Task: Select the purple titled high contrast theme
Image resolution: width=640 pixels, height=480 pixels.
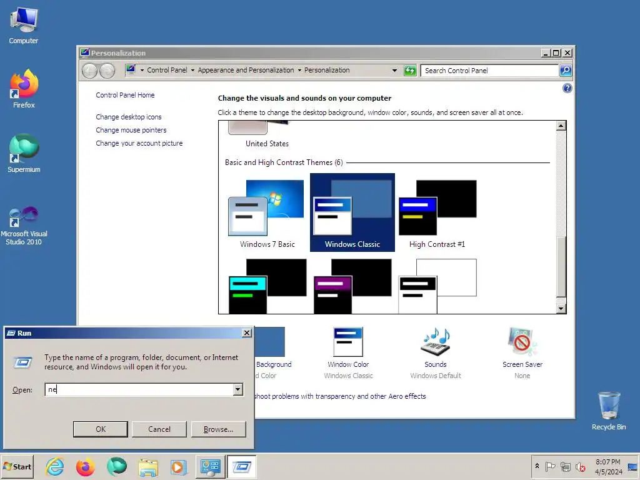Action: 352,286
